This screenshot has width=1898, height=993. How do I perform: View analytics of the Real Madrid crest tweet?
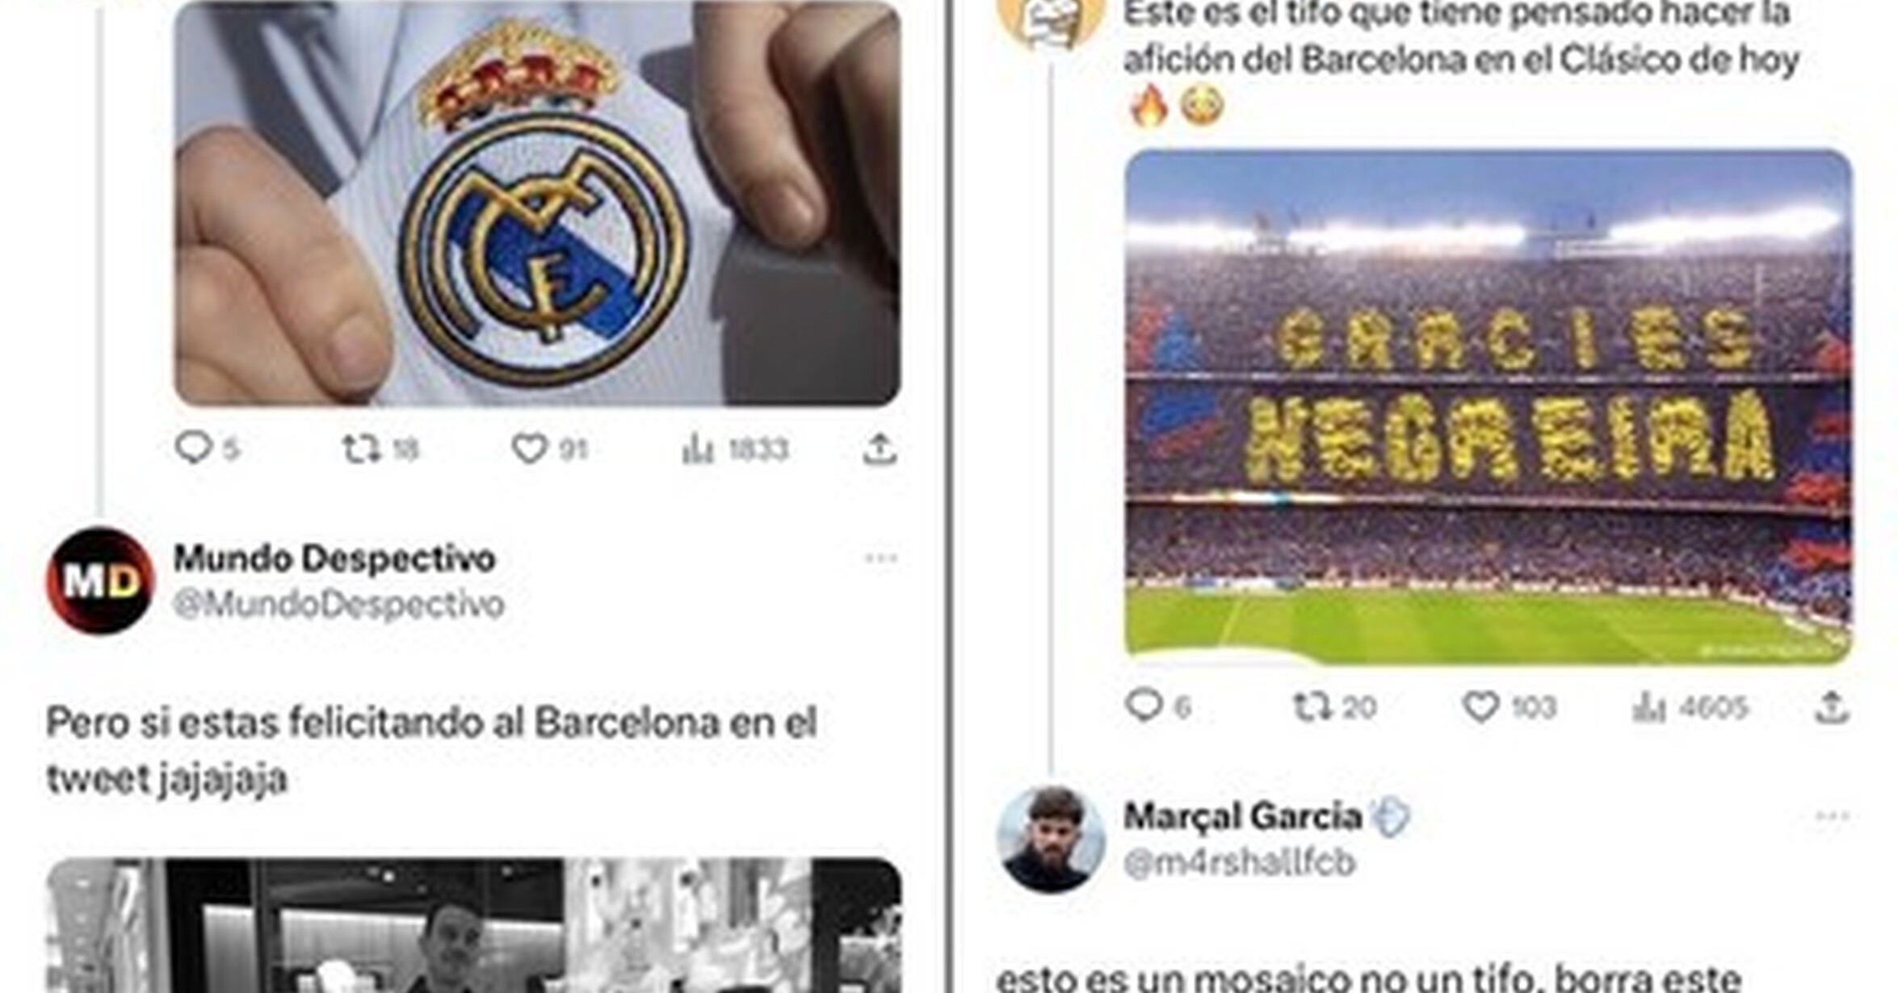coord(735,449)
